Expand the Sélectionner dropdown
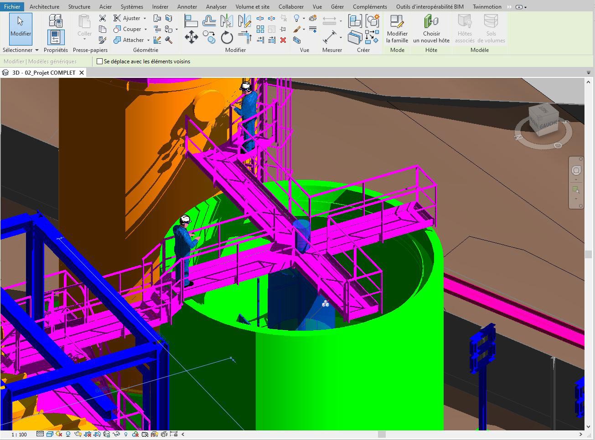 pos(21,50)
